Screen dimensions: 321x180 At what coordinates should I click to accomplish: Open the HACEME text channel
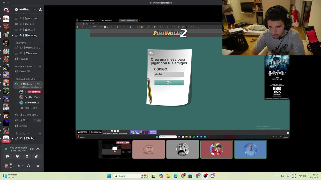(28, 53)
